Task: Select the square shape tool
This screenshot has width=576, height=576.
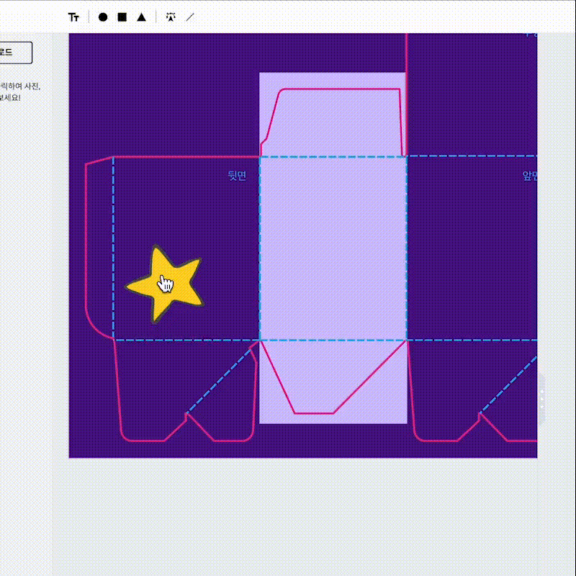Action: (122, 17)
